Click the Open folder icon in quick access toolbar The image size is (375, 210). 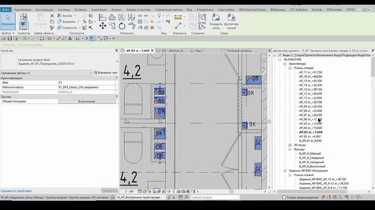[4, 38]
